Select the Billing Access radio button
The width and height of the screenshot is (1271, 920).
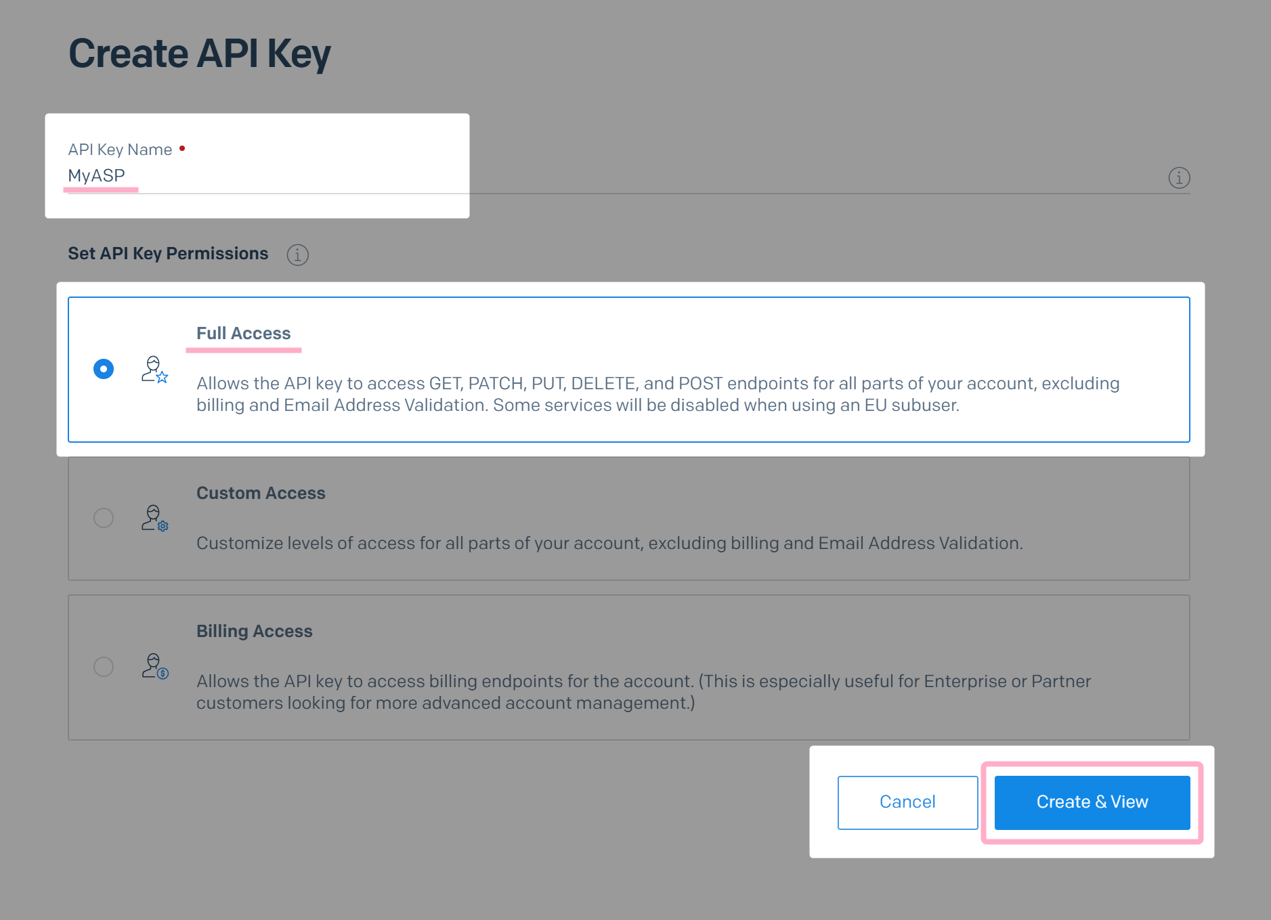tap(104, 667)
